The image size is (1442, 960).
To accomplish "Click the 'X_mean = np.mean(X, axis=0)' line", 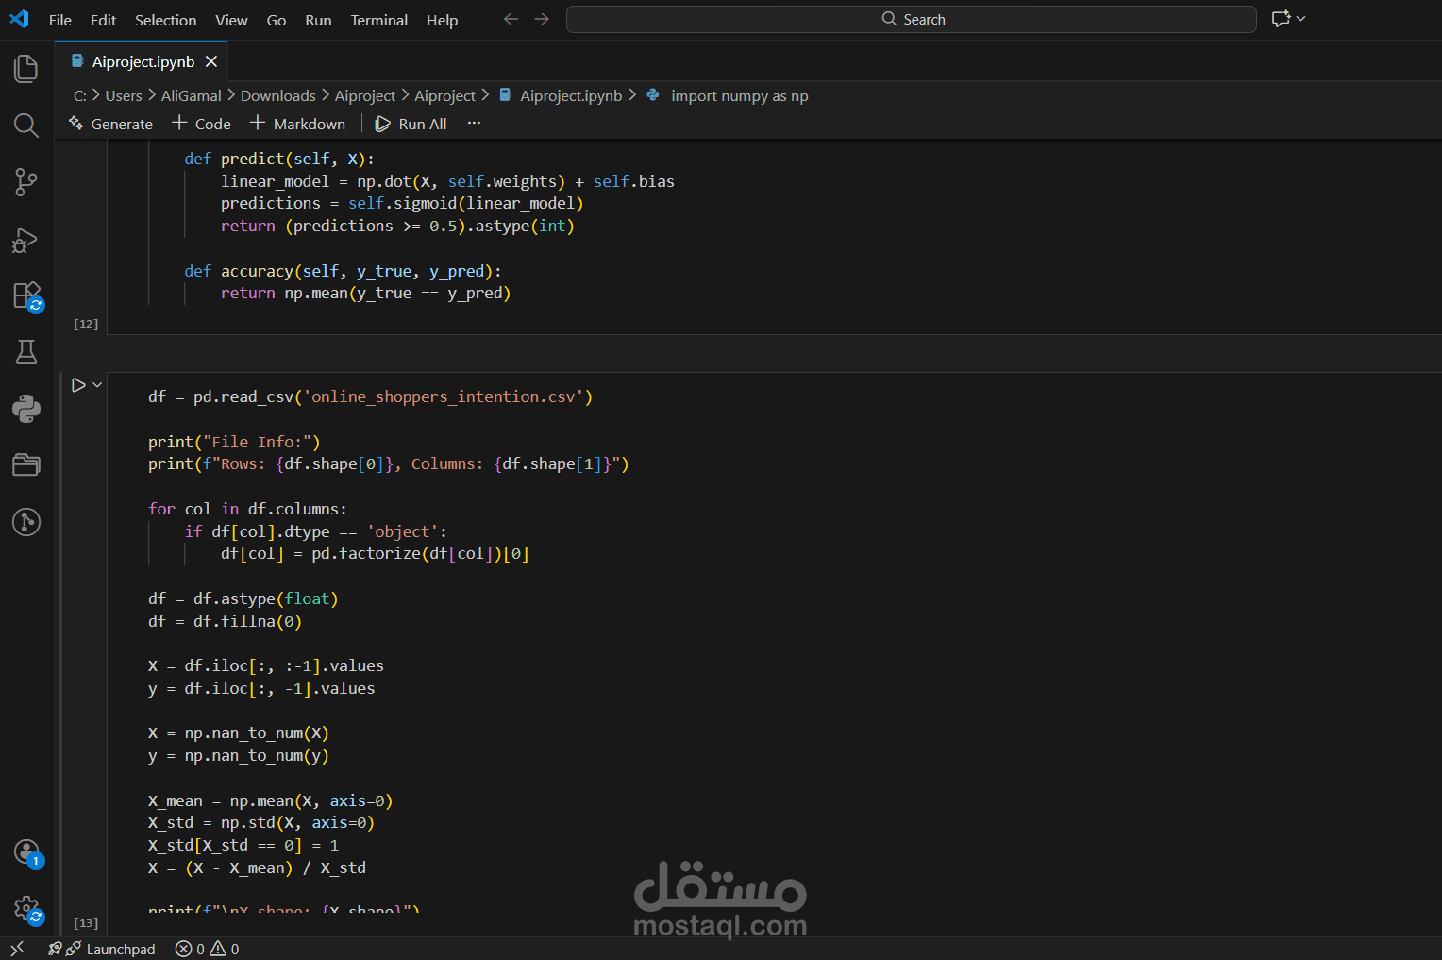I will [270, 800].
